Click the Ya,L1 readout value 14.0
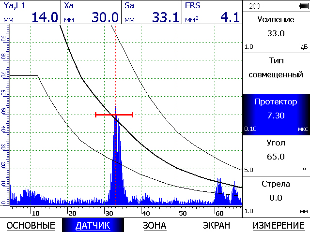Screen dimensions: 310x232 (x=45, y=17)
